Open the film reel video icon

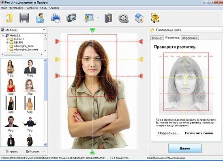pyautogui.click(x=123, y=18)
